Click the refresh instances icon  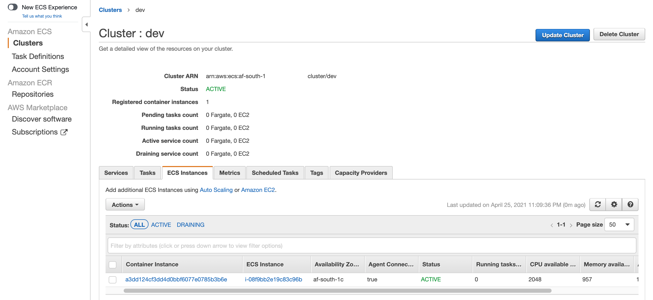pos(598,205)
